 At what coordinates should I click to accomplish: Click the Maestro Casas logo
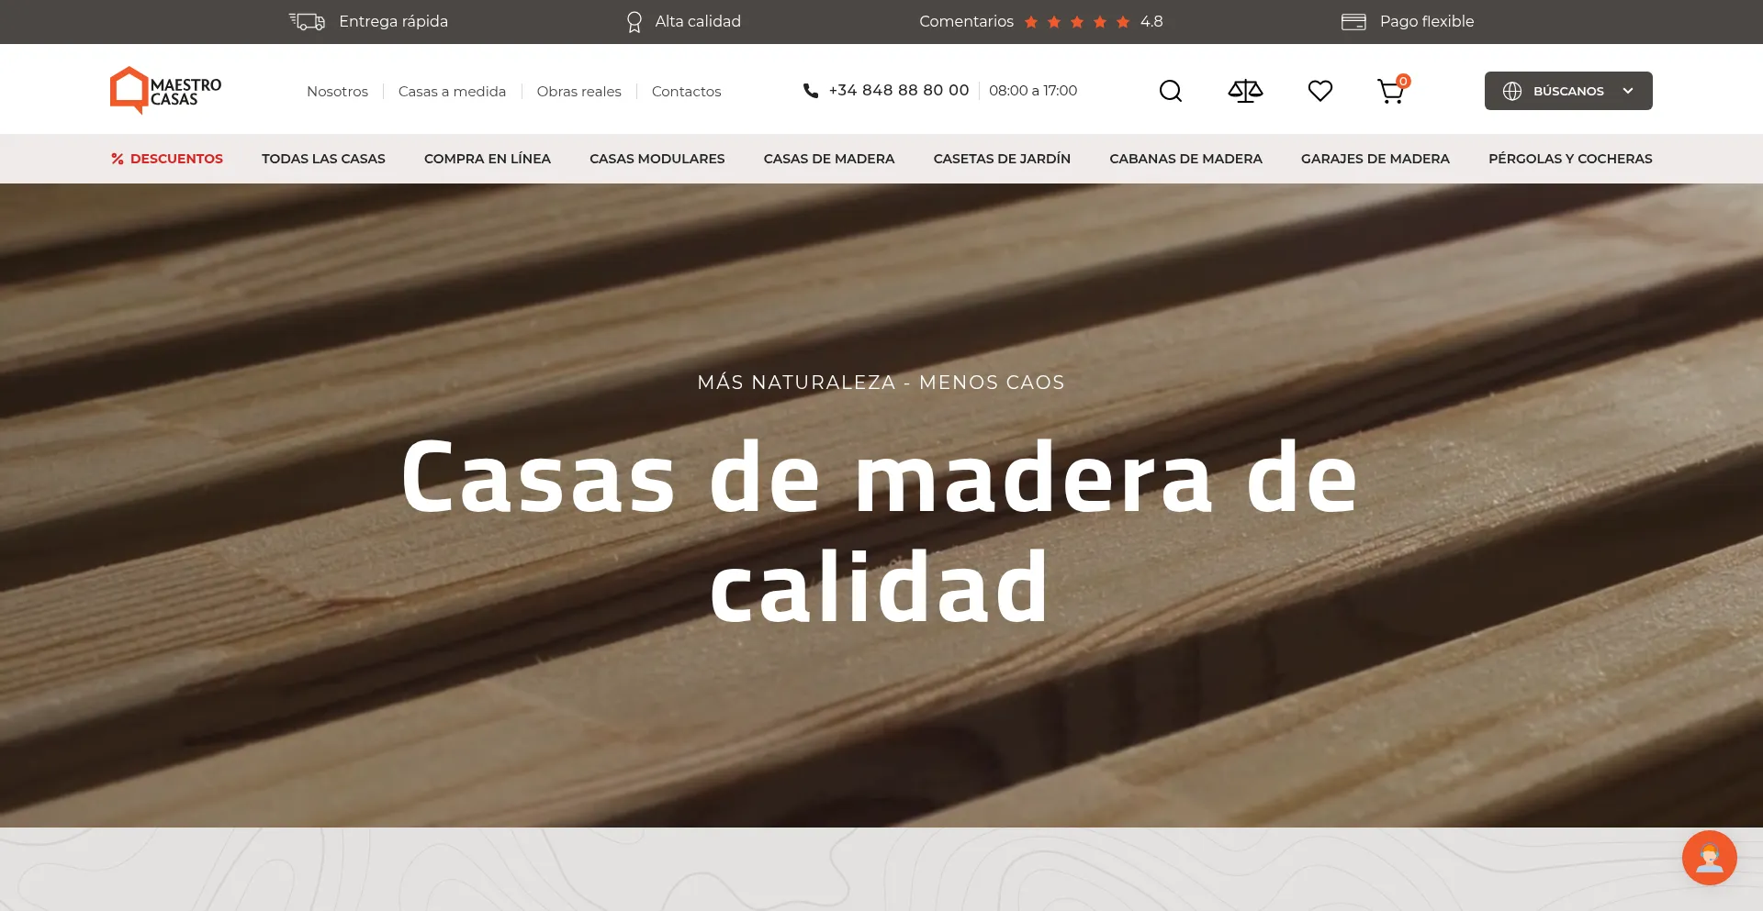click(x=165, y=91)
